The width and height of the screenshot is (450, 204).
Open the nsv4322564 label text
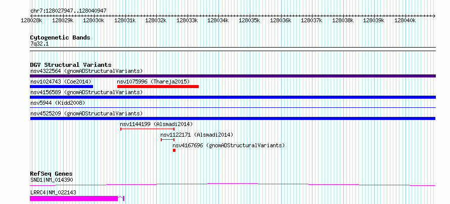86,71
